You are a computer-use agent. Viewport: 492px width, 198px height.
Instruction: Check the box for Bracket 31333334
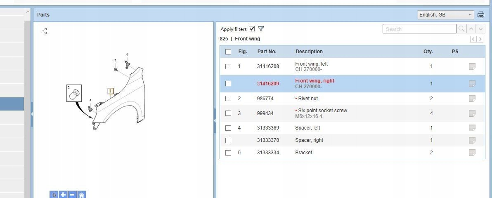pos(228,153)
